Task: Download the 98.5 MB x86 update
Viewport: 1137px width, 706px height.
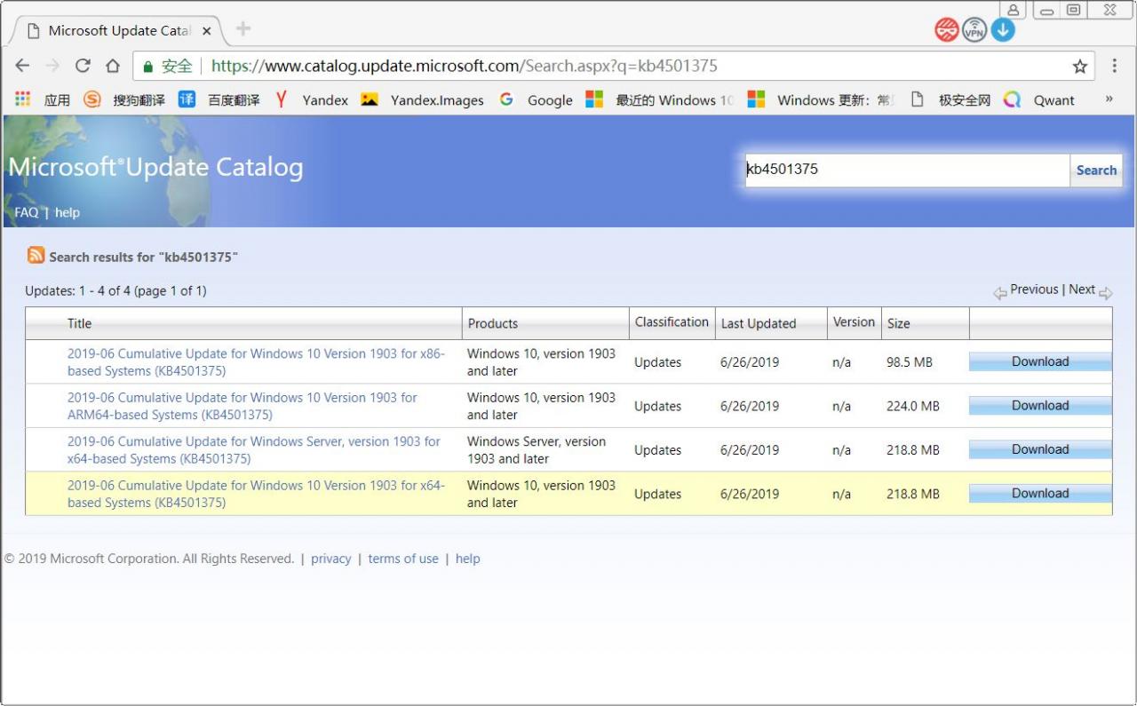Action: coord(1040,361)
